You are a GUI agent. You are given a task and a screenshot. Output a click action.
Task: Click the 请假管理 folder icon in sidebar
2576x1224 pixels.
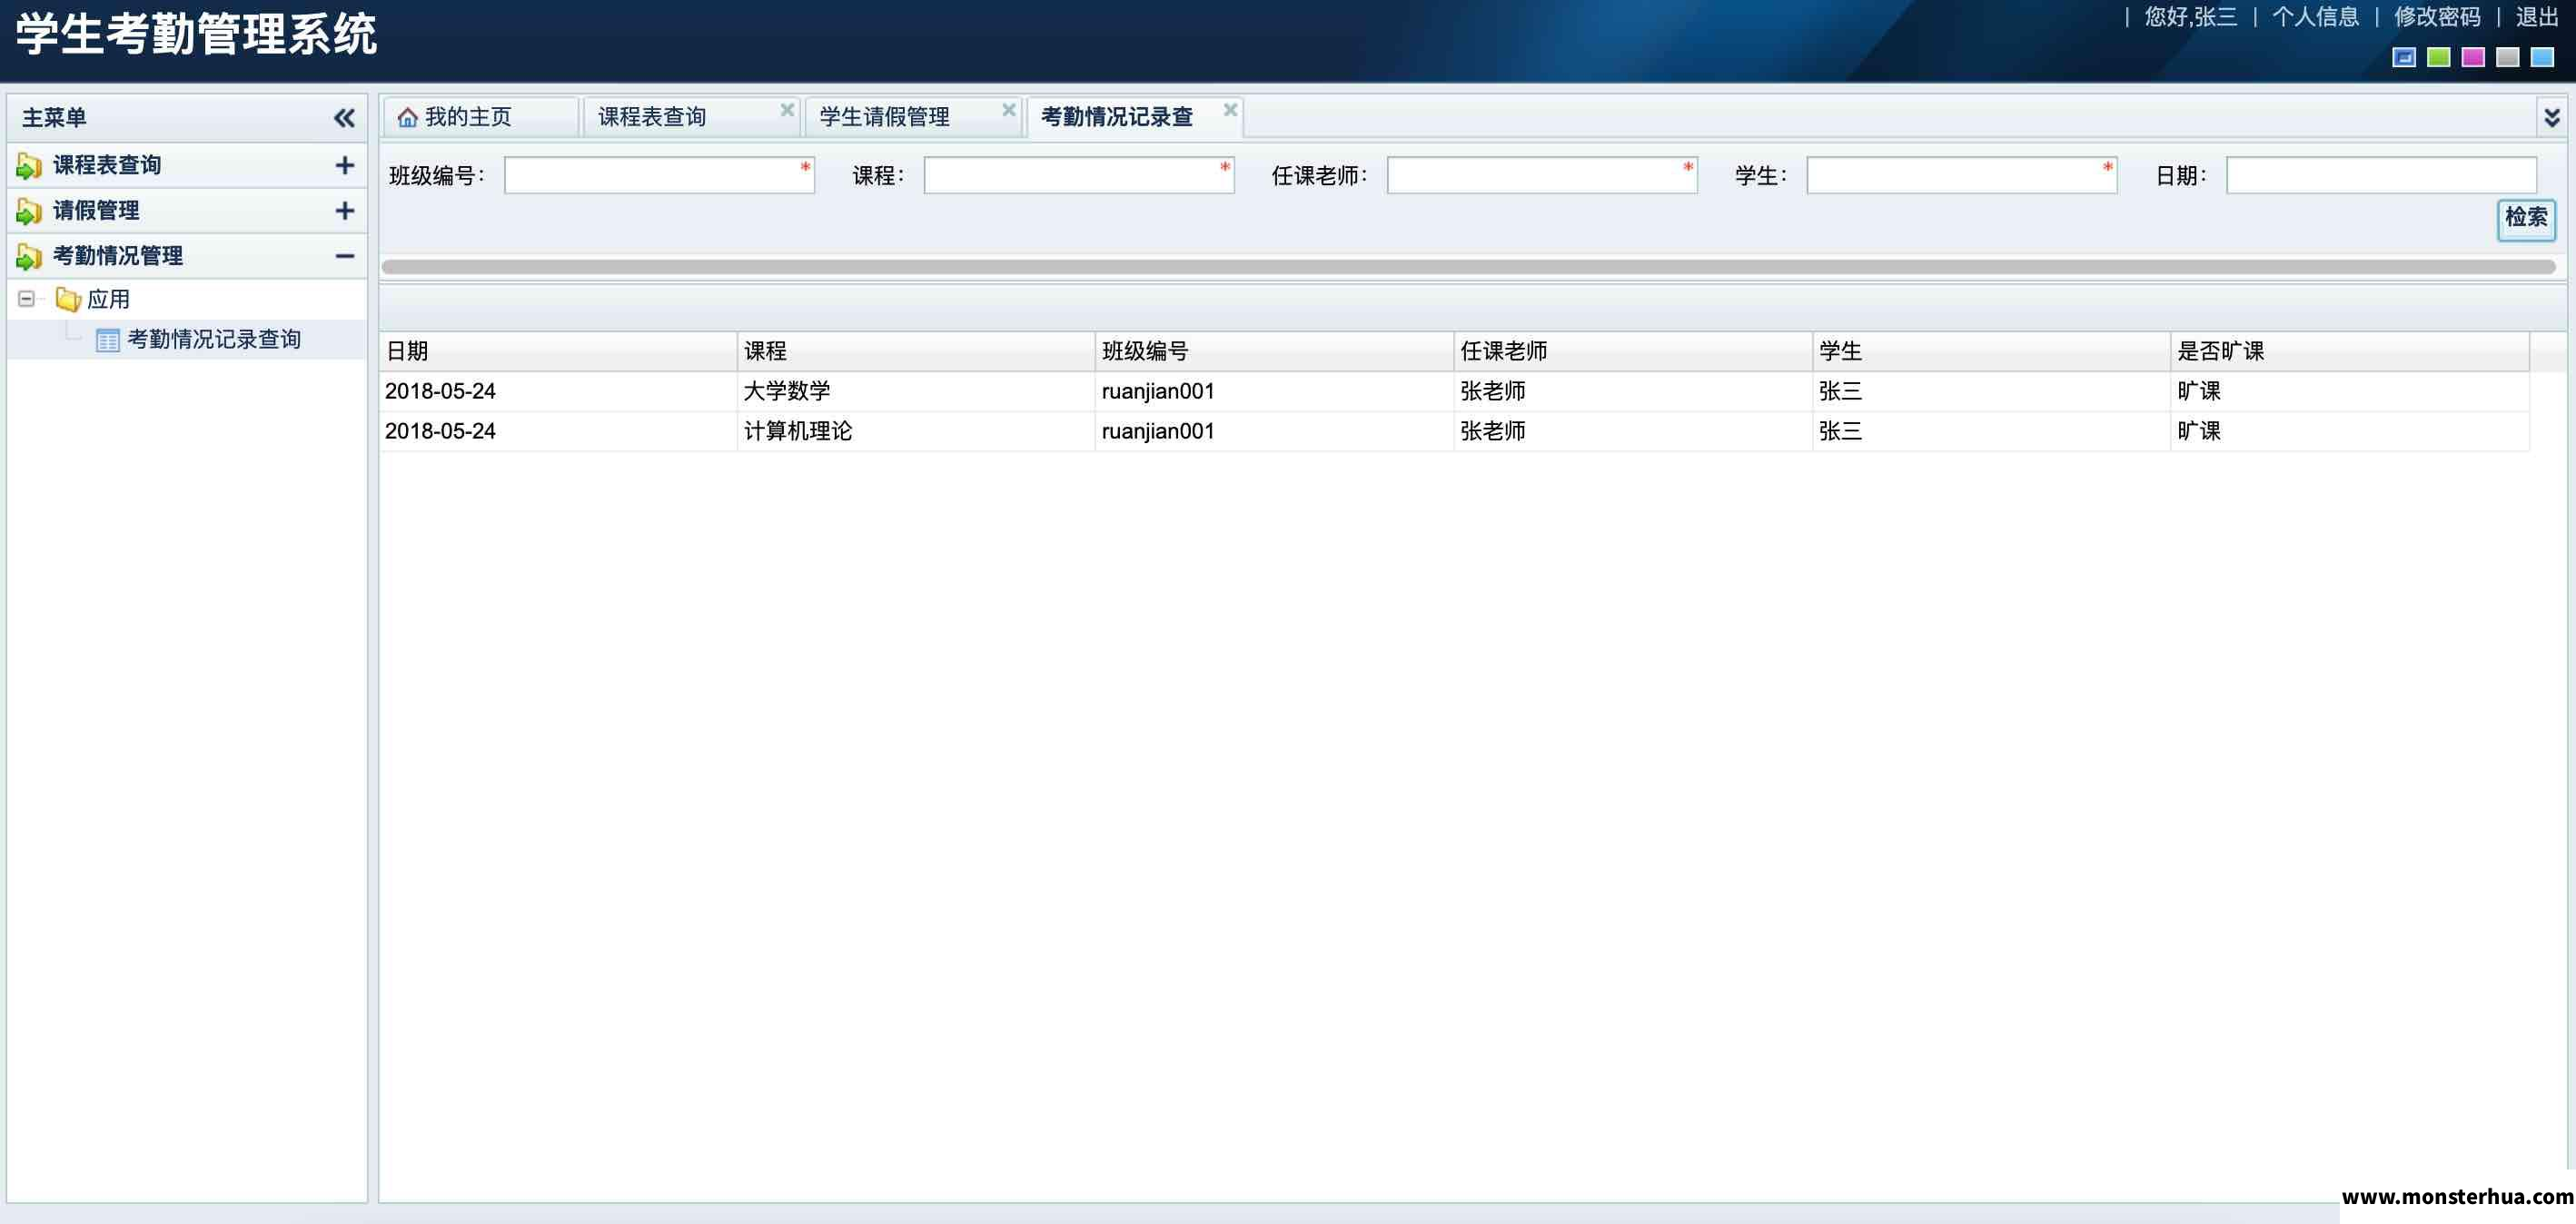pos(29,211)
